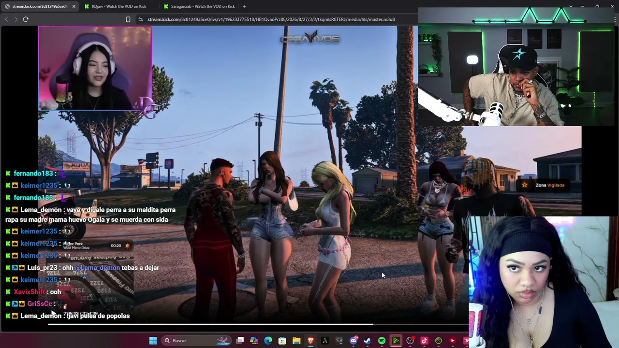Go back using the browser back arrow
The height and width of the screenshot is (348, 619).
point(6,19)
